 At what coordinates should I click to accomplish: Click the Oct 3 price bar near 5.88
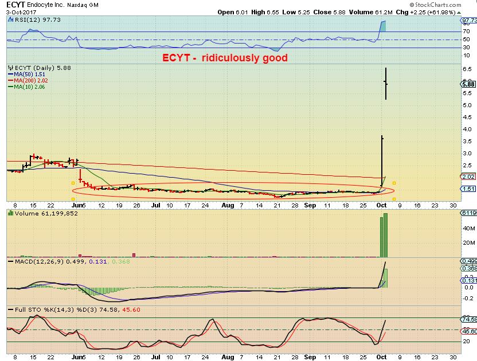(x=386, y=84)
